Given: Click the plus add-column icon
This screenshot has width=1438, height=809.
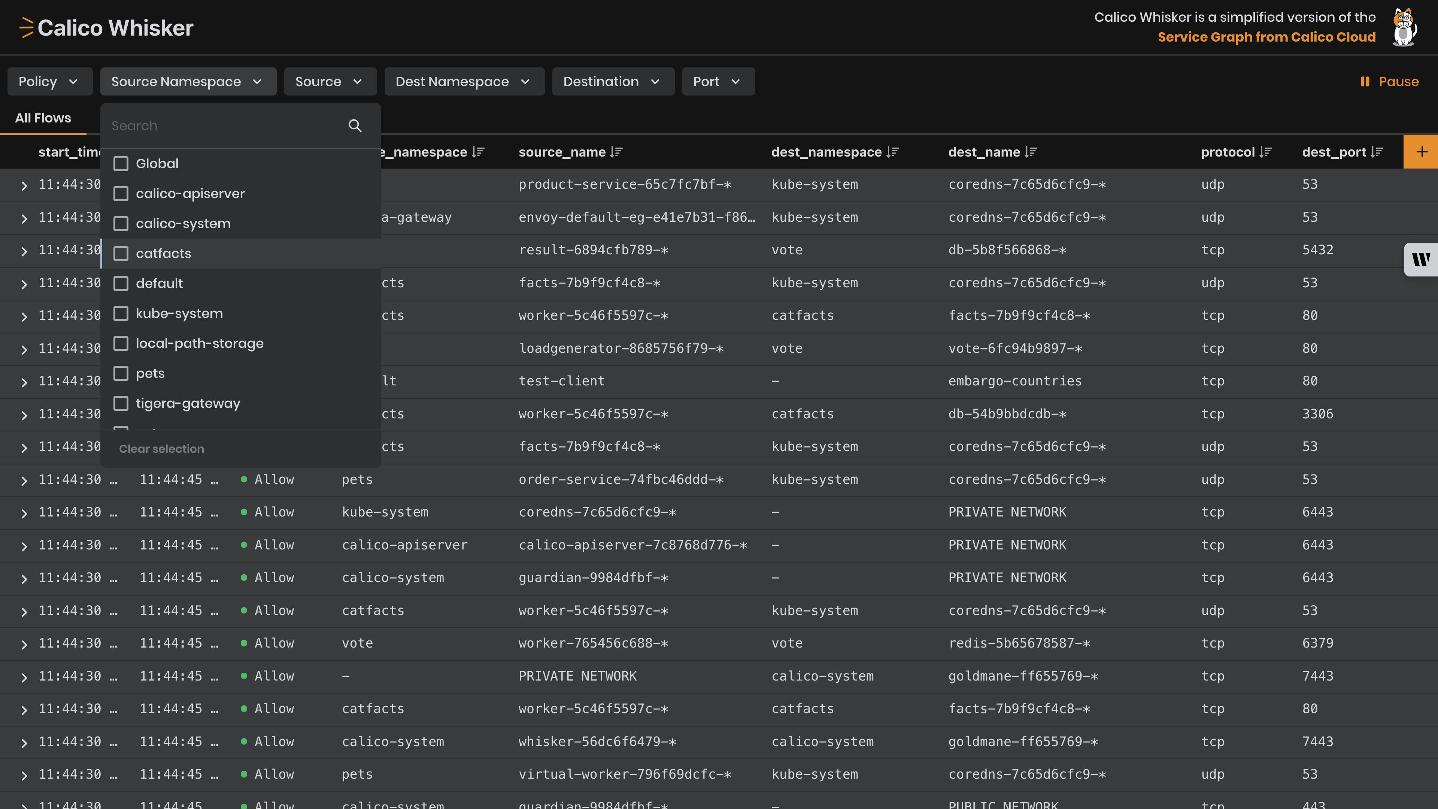Looking at the screenshot, I should point(1421,152).
